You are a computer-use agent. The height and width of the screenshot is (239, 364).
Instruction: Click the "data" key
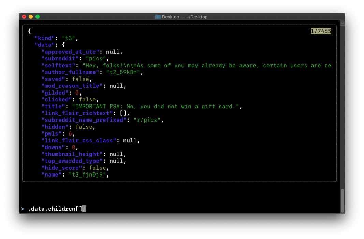pos(45,45)
